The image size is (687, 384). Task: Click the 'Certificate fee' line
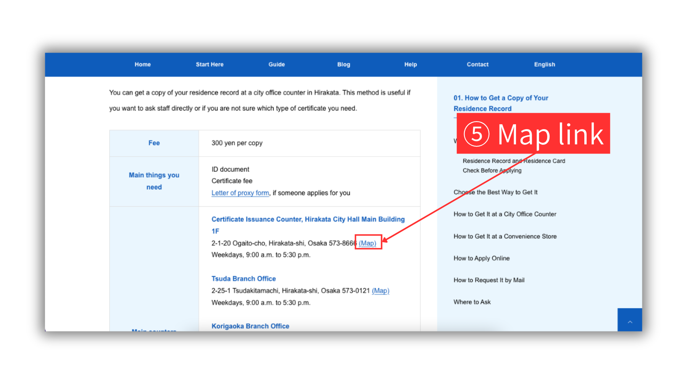point(232,181)
